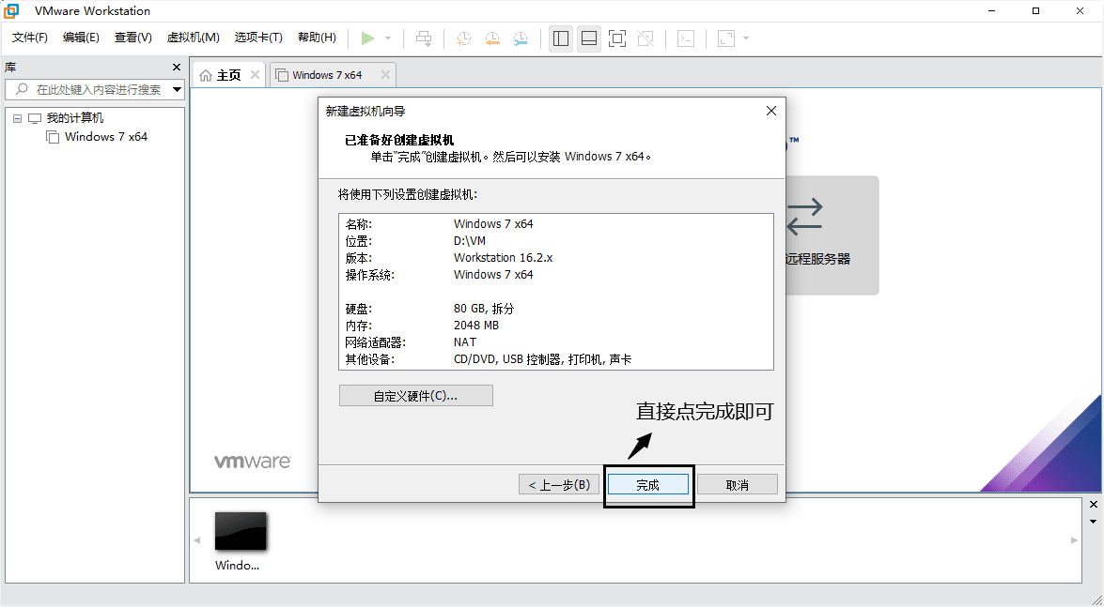Viewport: 1104px width, 607px height.
Task: Open the stretch display dropdown arrow
Action: (x=746, y=38)
